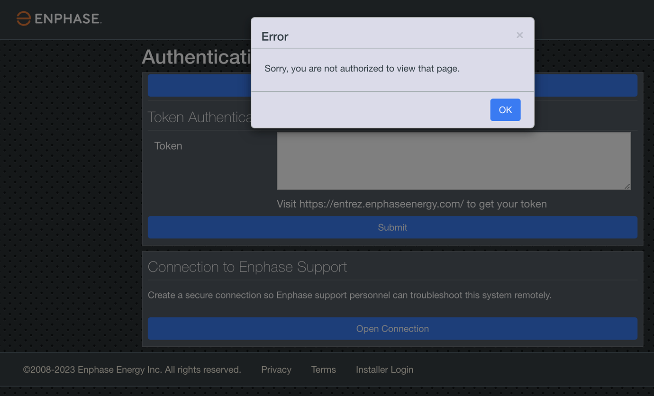Click the copyright Enphase Energy footer text
This screenshot has height=396, width=654.
132,369
